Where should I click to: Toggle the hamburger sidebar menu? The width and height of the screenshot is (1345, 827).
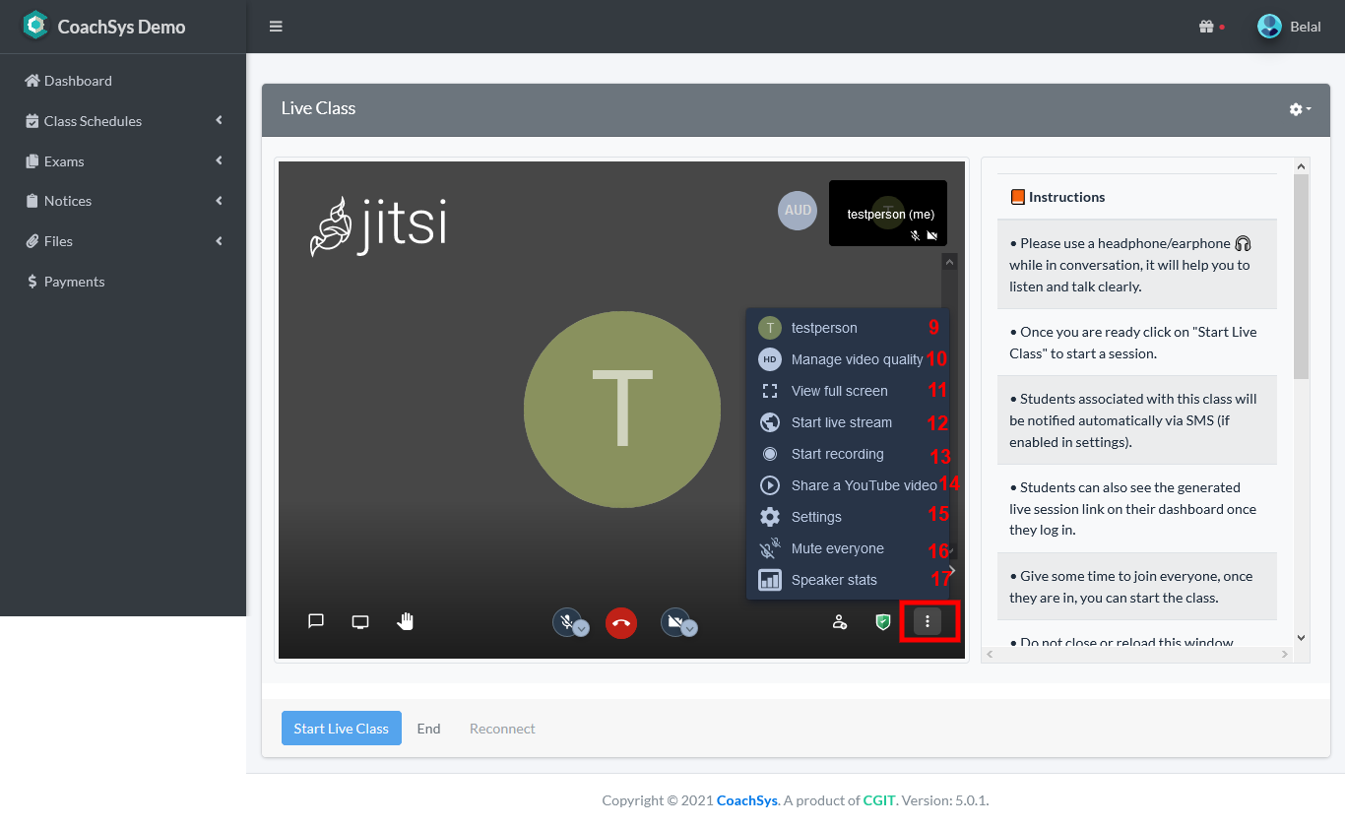(276, 27)
